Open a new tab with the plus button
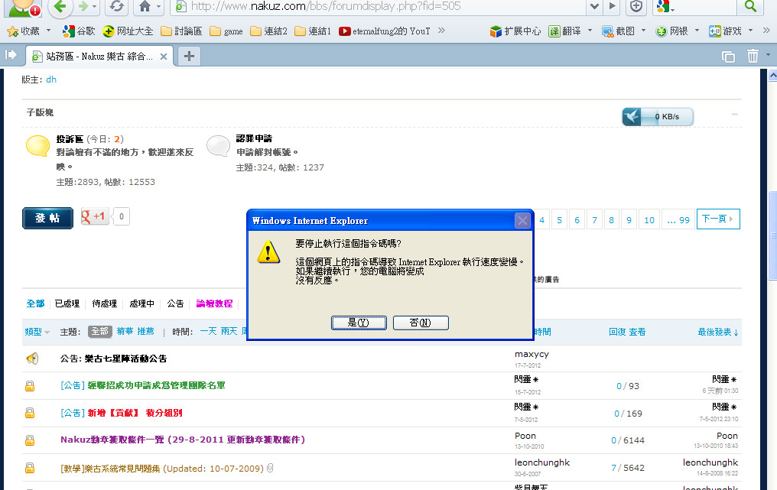Screen dimensions: 777x490 click(190, 56)
